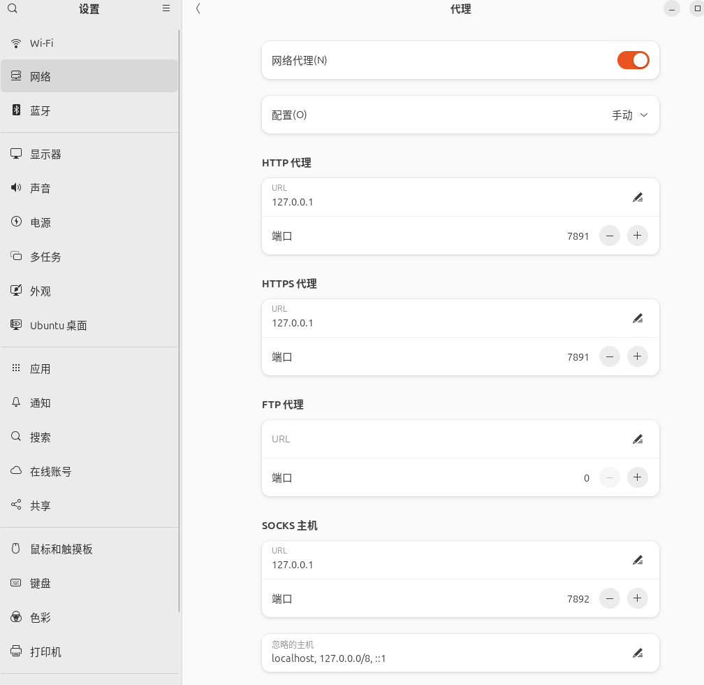The height and width of the screenshot is (685, 704).
Task: Decrease the SOCKS port with minus button
Action: (610, 599)
